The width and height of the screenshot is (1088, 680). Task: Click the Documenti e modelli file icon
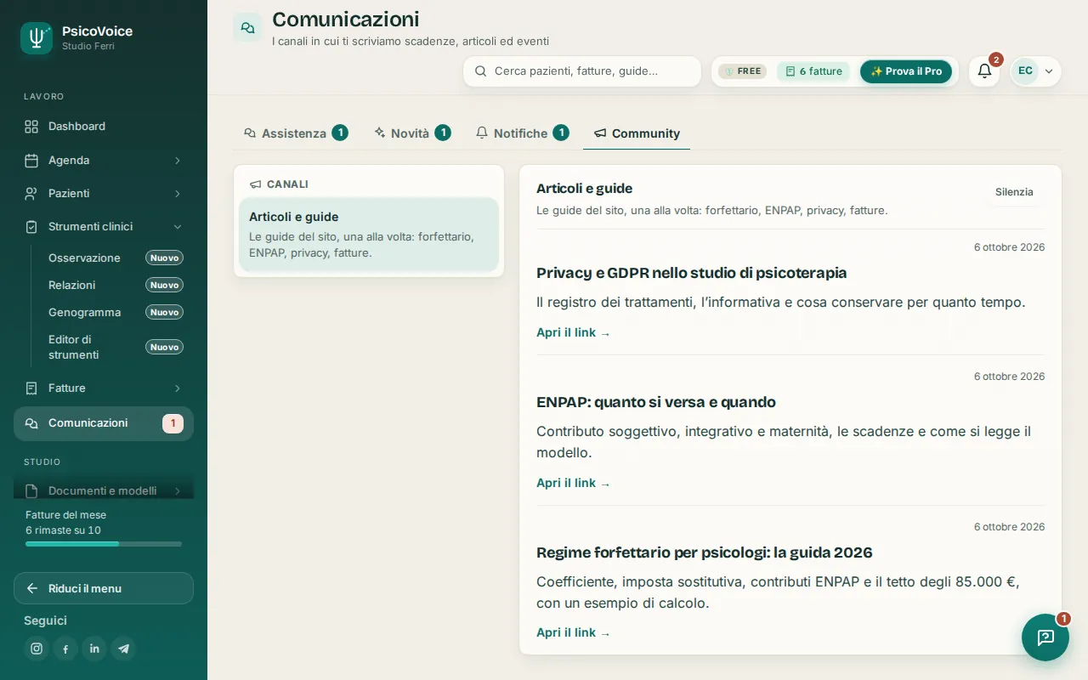[x=31, y=490]
